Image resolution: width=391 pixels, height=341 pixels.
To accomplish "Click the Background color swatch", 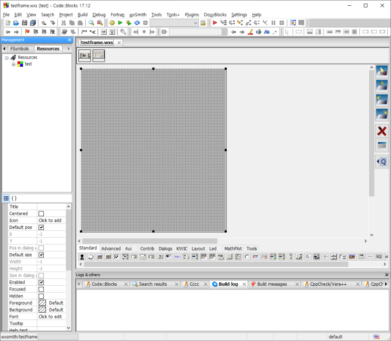I will point(42,309).
